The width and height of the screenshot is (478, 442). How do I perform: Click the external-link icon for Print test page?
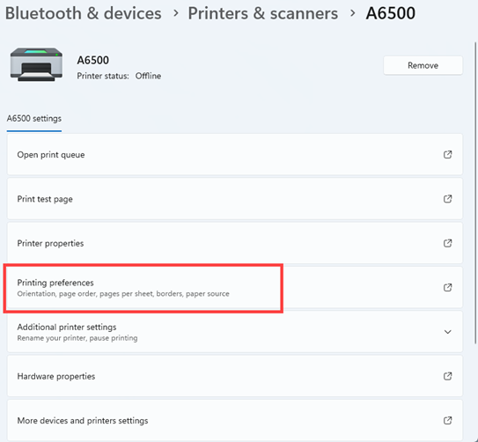(447, 199)
